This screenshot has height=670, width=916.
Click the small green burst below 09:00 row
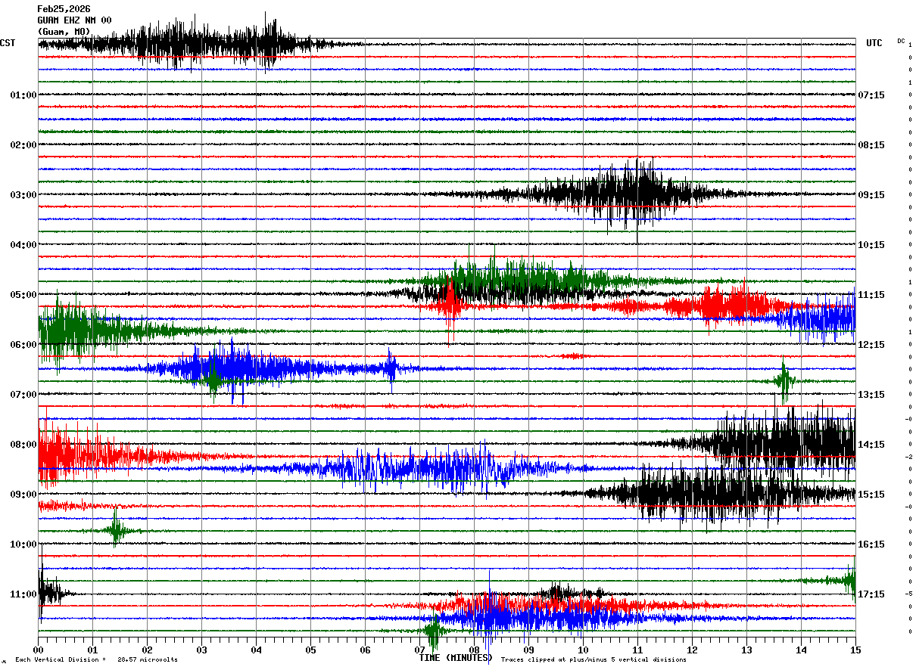[x=115, y=529]
